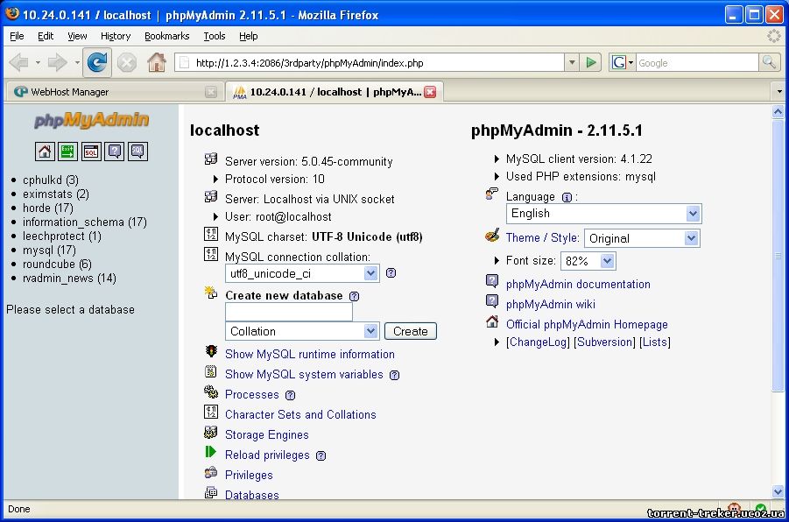The height and width of the screenshot is (522, 789).
Task: Open search engine selector dropdown
Action: coord(623,62)
